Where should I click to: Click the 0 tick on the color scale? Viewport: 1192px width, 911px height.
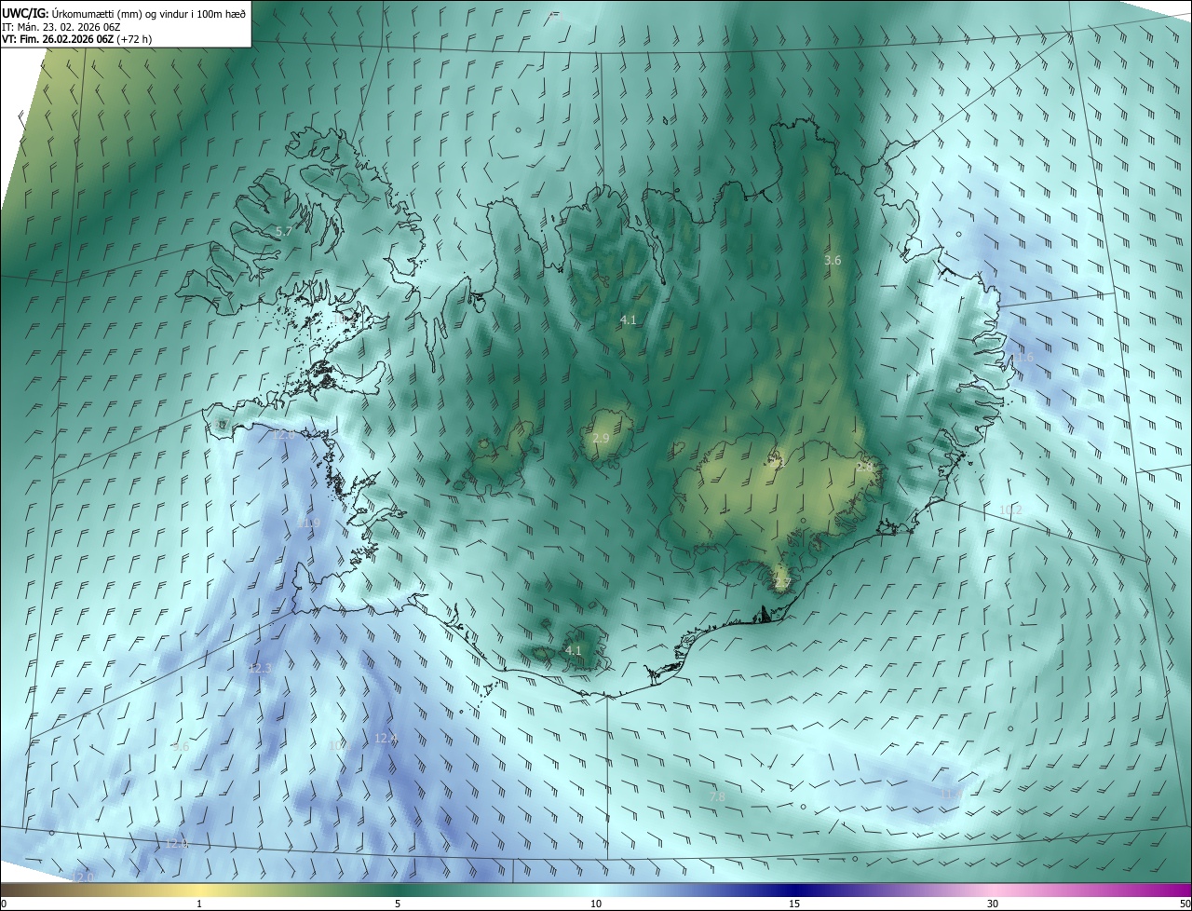(4, 904)
